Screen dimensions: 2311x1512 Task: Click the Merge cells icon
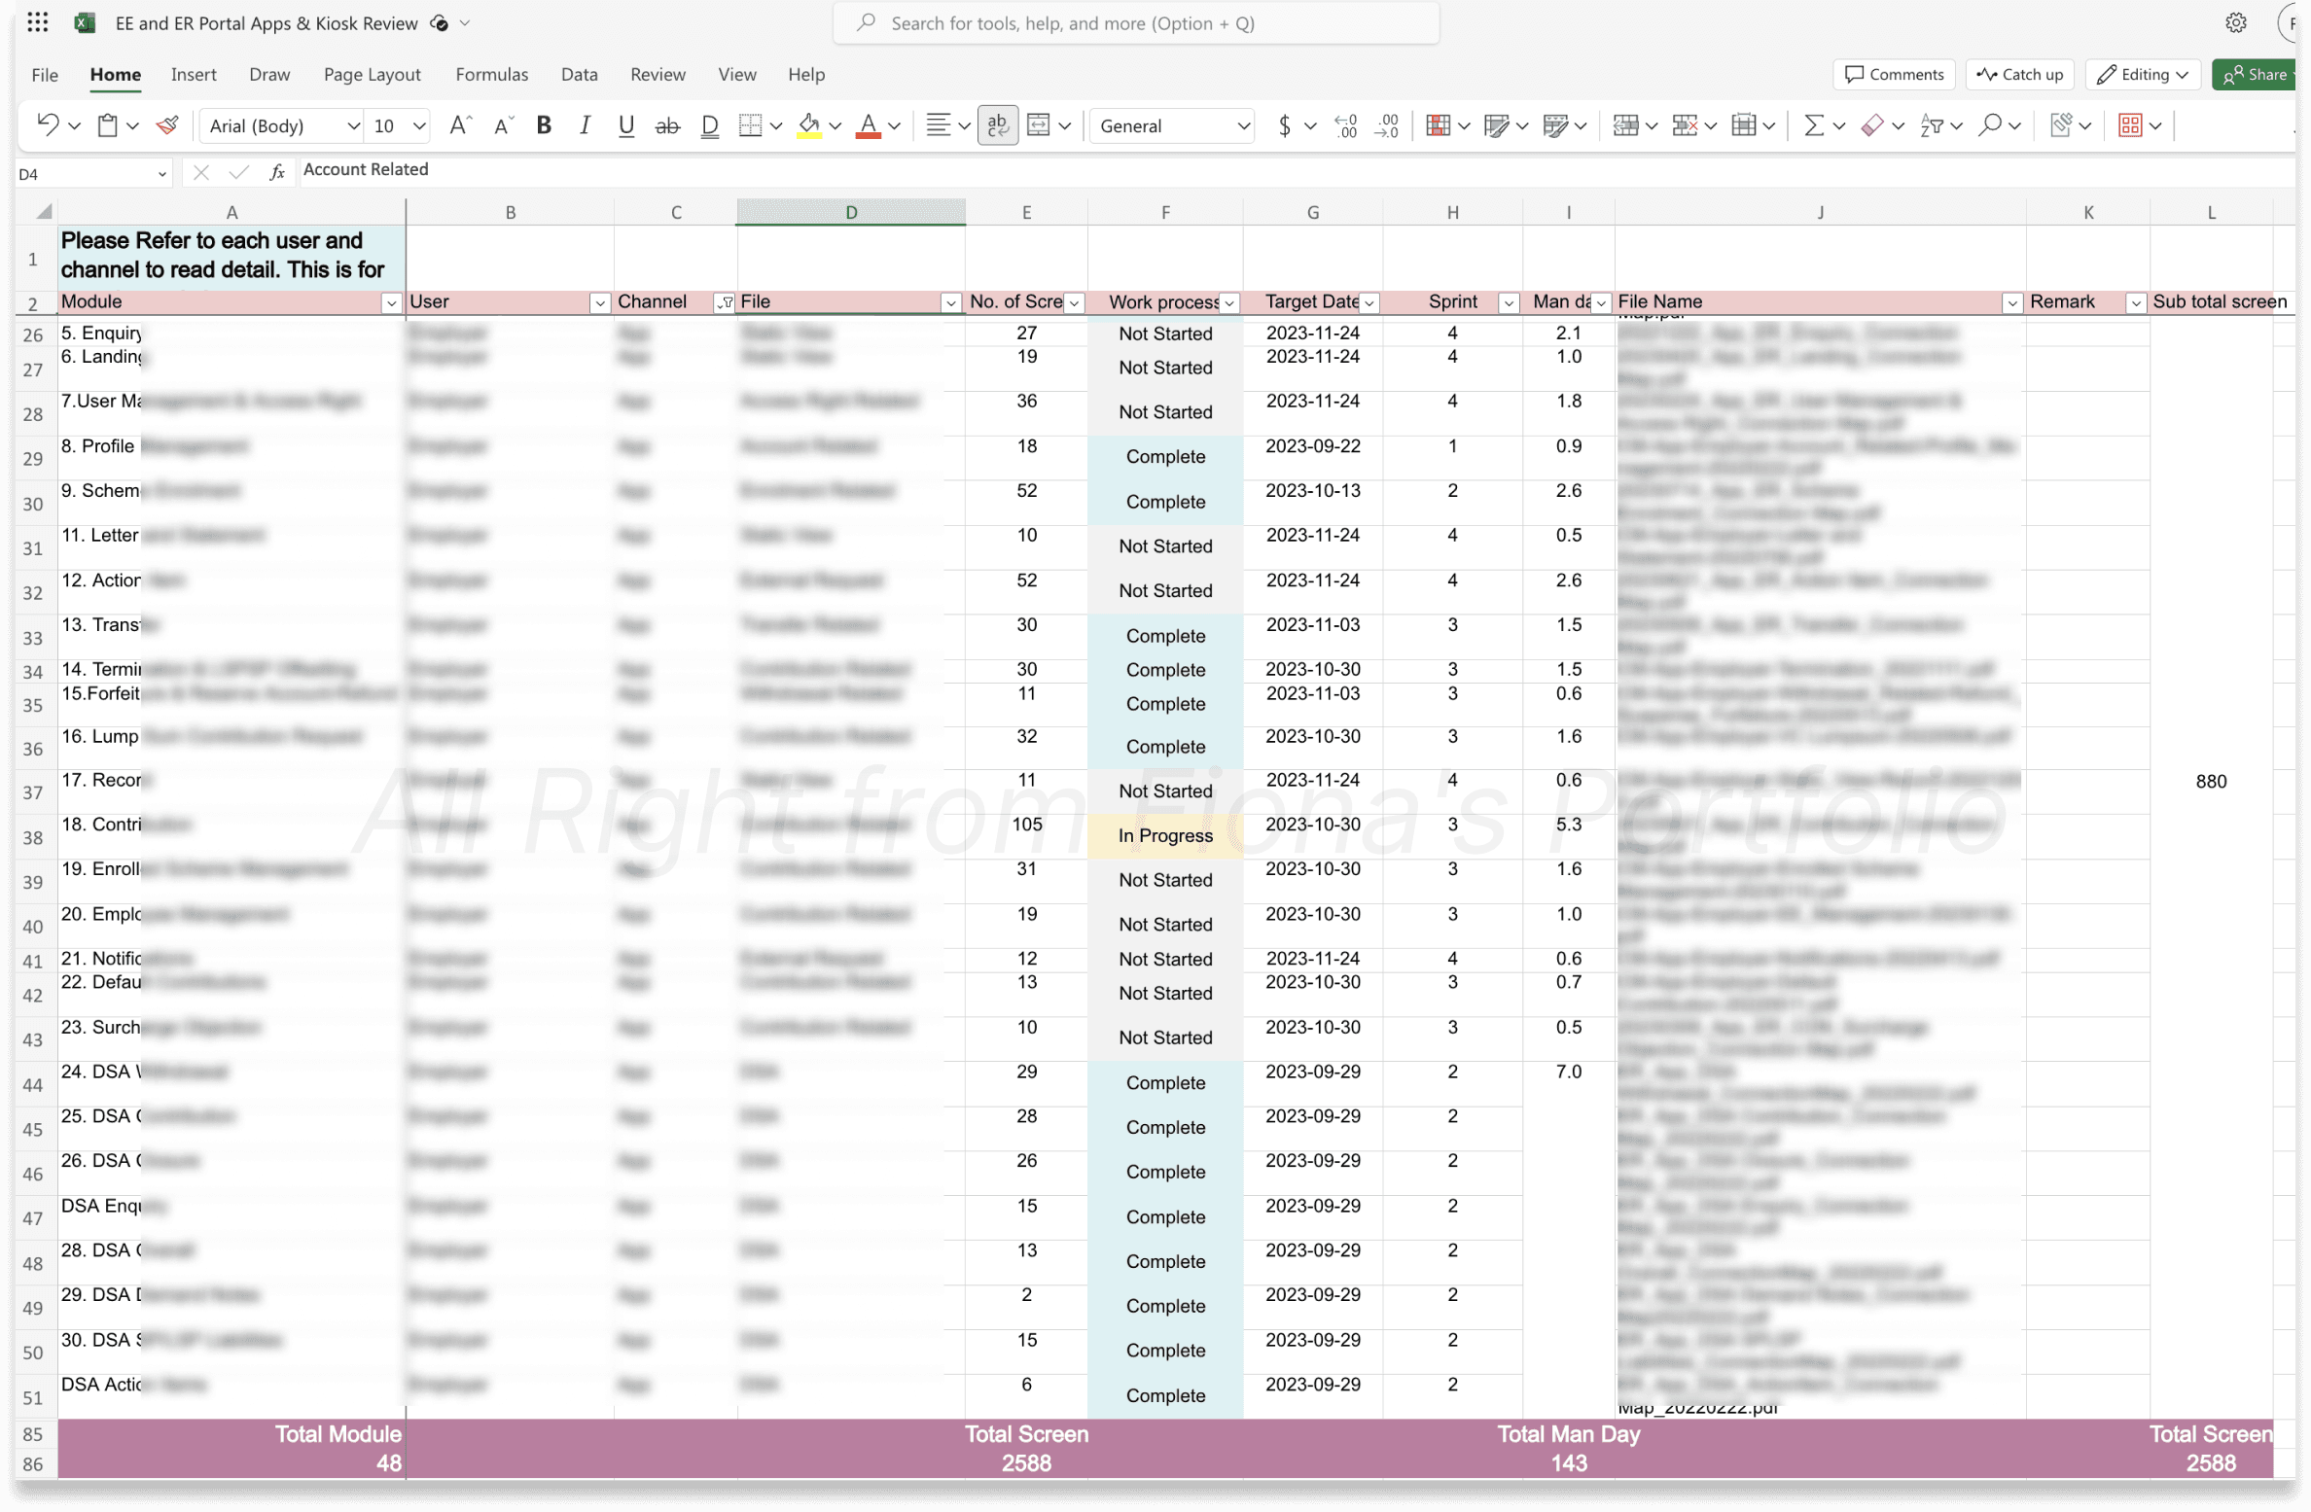[1039, 125]
